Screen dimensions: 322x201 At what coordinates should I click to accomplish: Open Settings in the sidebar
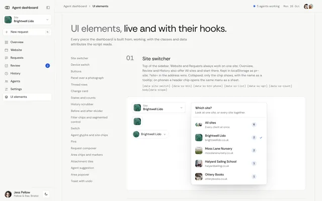[x=27, y=89]
